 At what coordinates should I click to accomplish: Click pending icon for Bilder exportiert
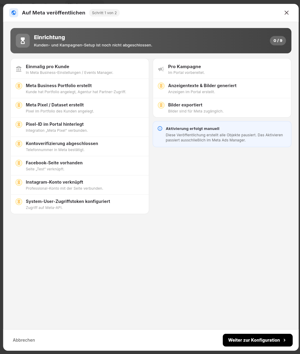(161, 105)
